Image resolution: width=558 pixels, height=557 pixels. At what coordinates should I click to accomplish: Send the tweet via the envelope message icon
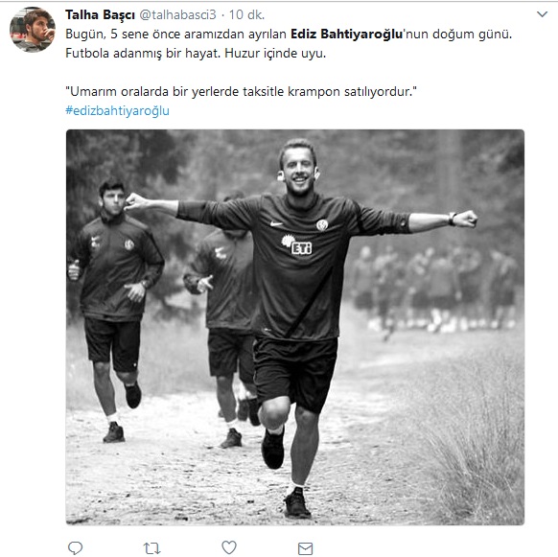pos(305,548)
